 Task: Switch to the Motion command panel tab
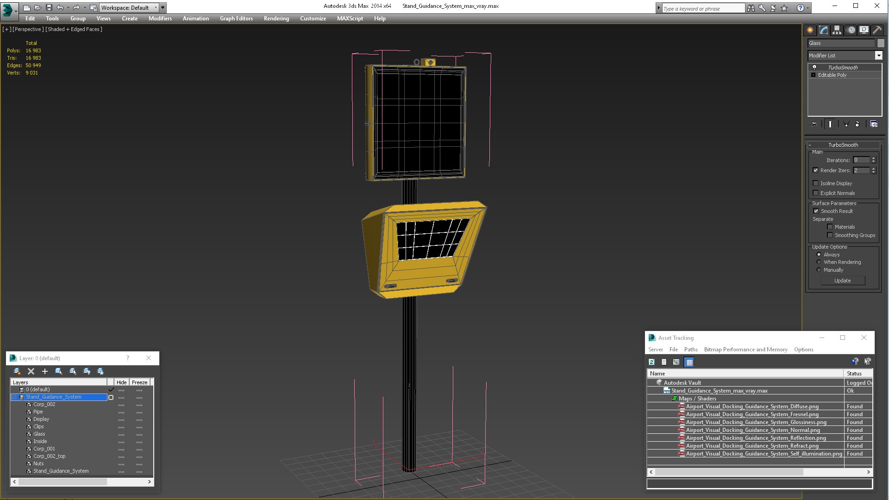click(851, 30)
